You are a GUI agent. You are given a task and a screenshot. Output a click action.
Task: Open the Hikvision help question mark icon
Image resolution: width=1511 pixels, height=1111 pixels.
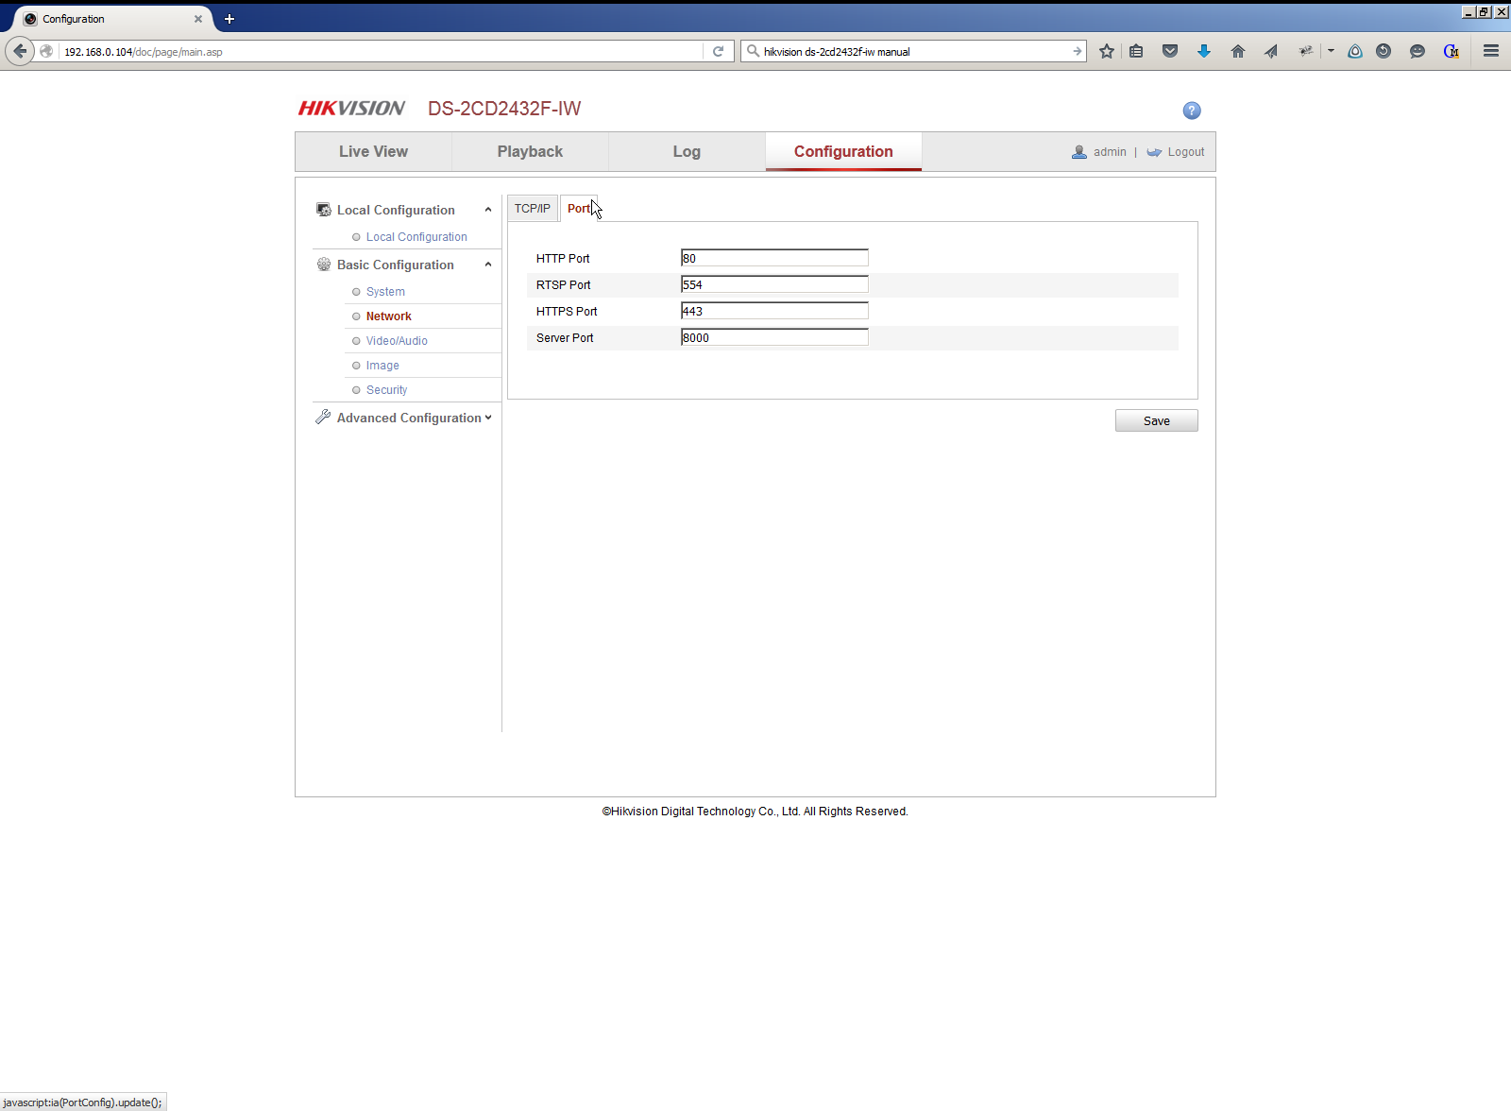1192,111
